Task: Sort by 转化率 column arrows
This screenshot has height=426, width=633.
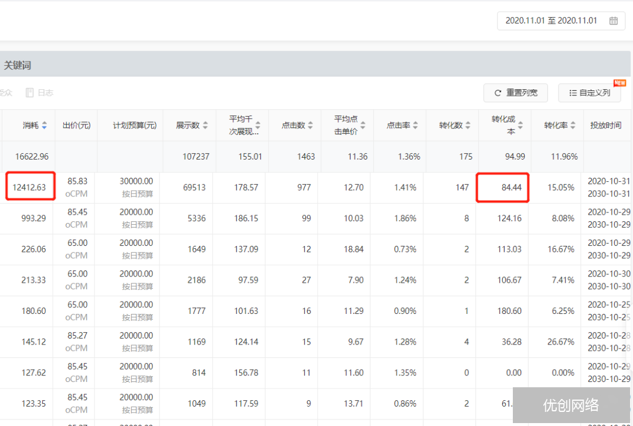Action: 573,126
